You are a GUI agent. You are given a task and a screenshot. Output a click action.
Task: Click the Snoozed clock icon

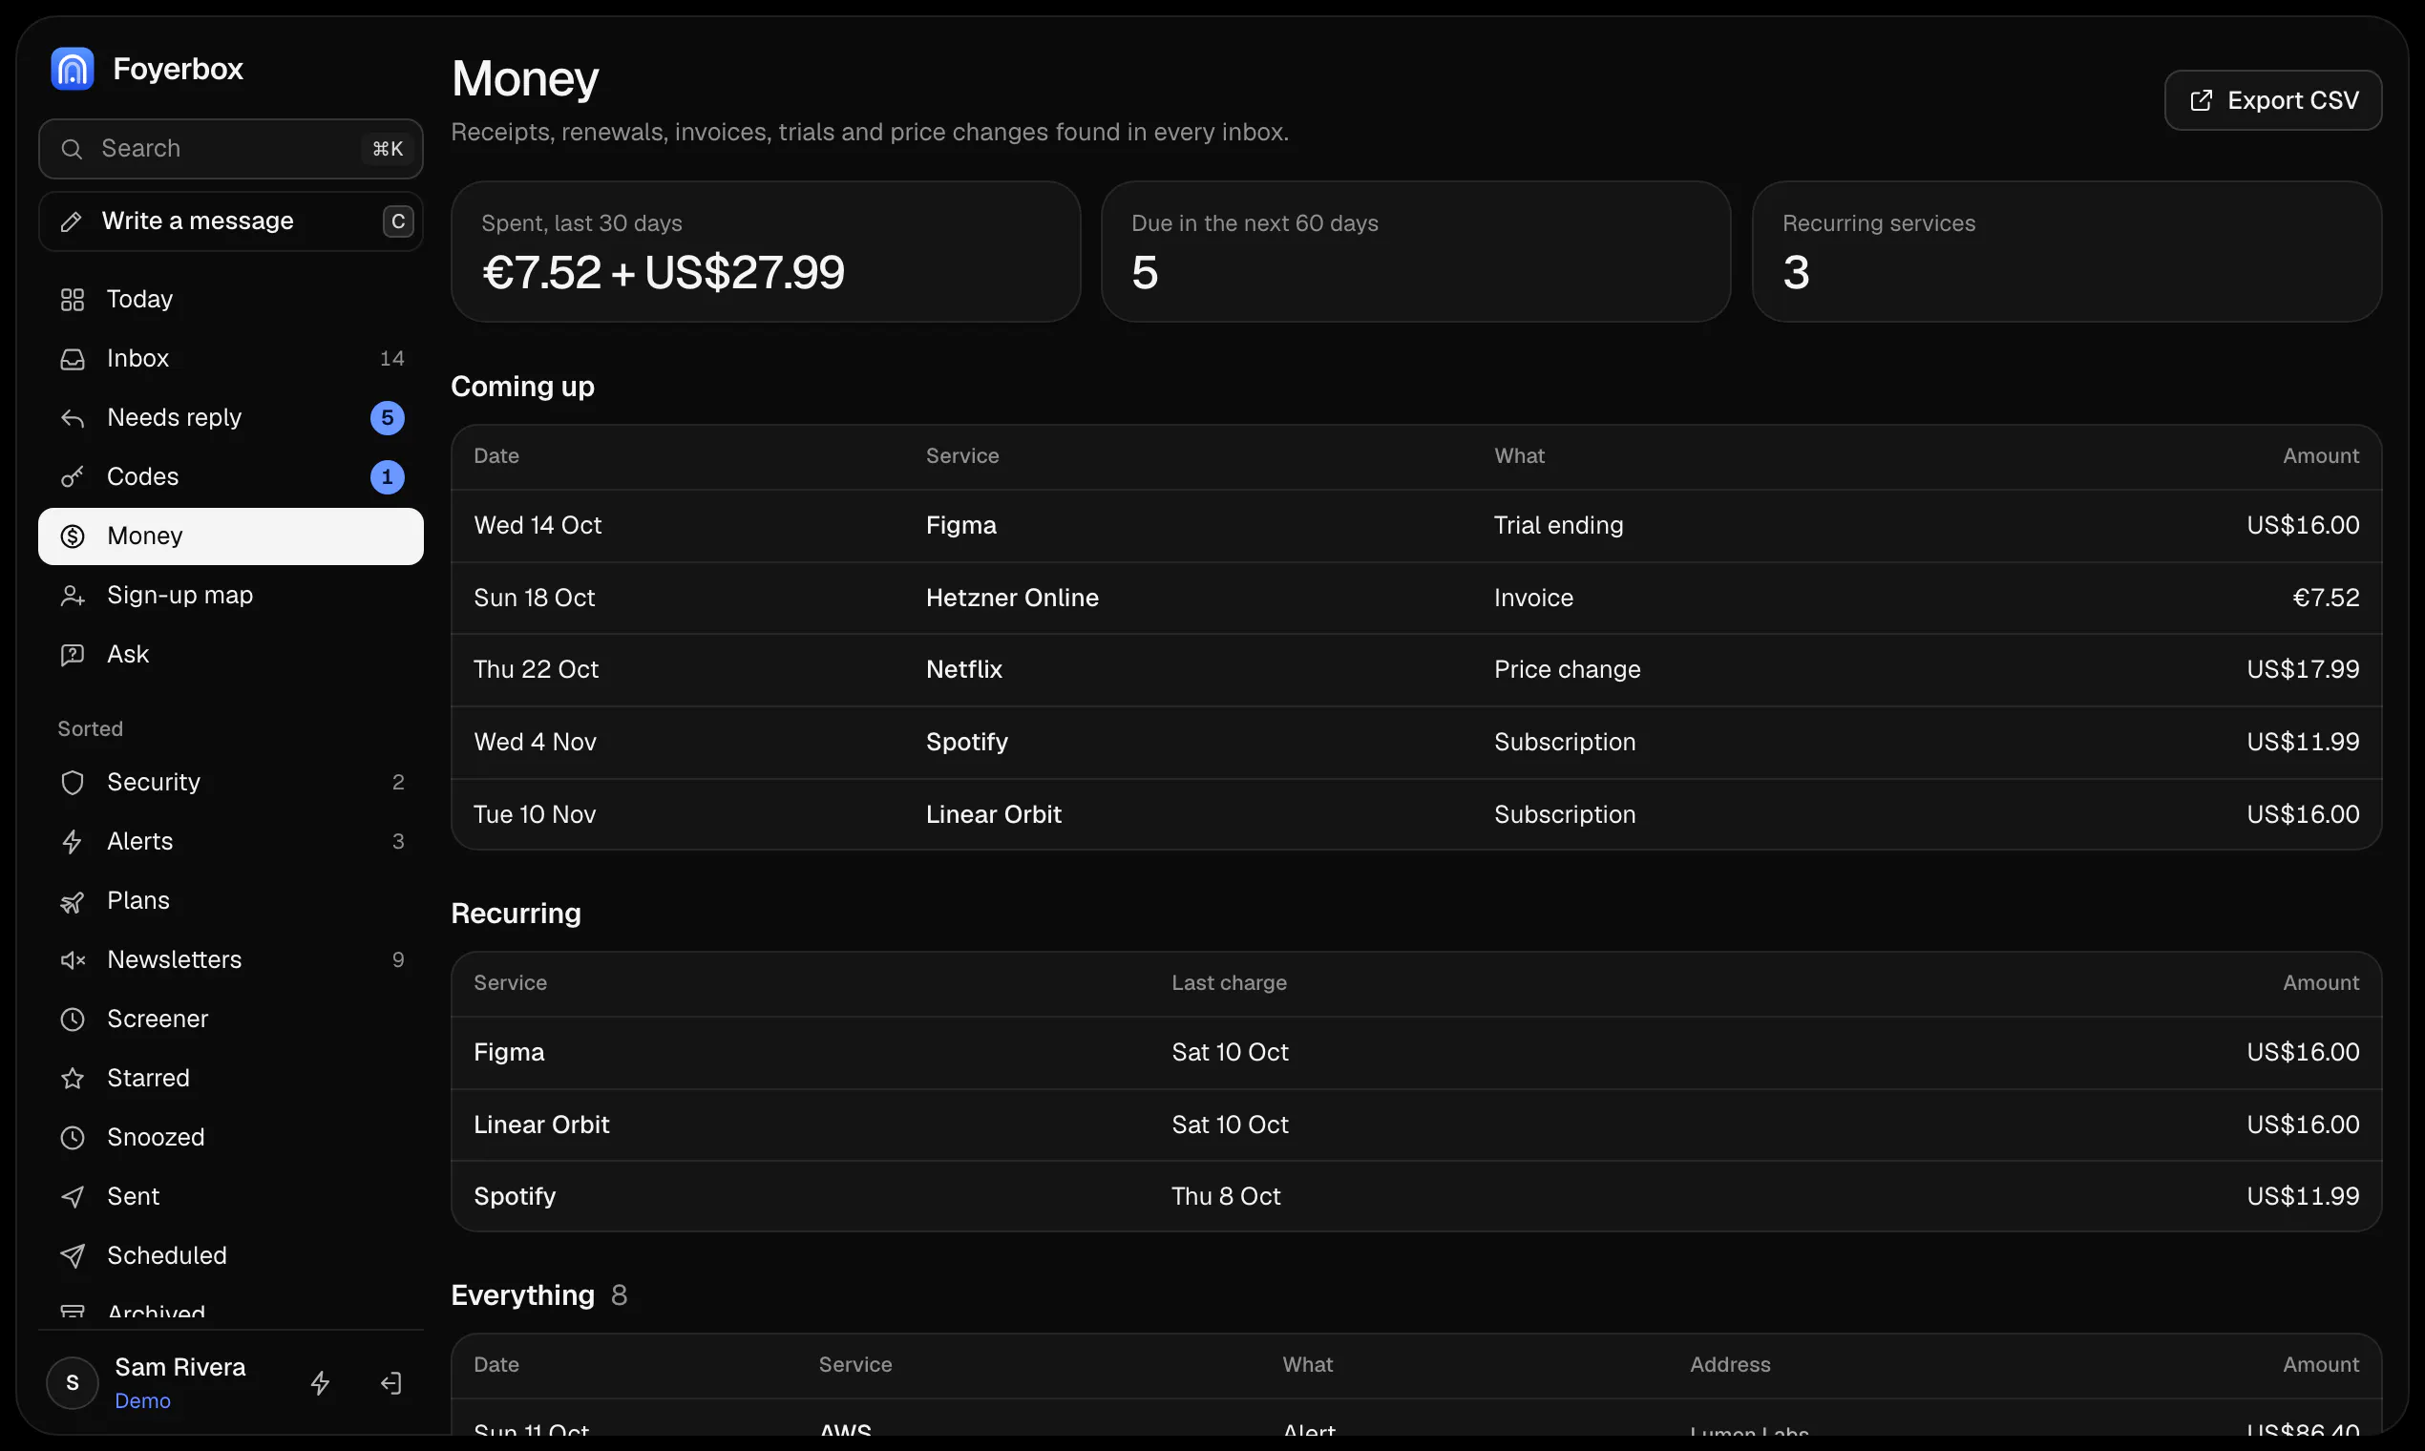[73, 1137]
